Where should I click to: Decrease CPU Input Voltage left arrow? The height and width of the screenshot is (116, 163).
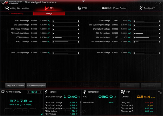134,38
